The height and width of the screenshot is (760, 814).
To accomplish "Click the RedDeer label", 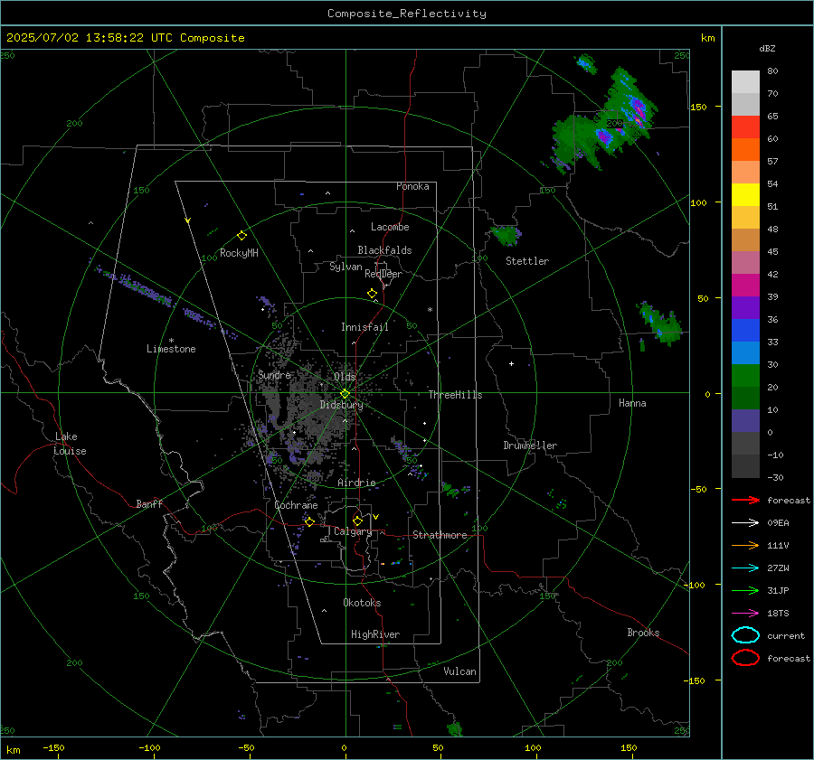I will pos(383,274).
